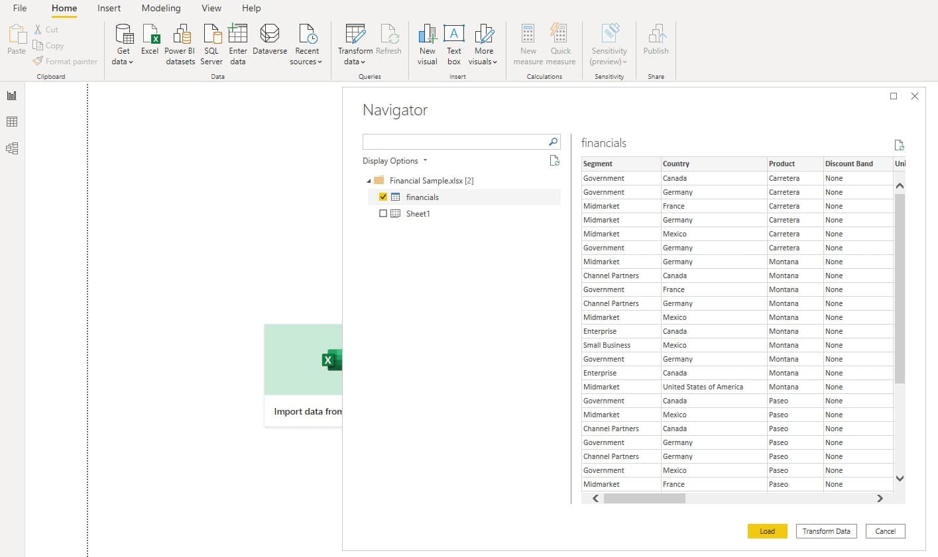Select the financials table row
Screen dimensions: 938x557
(x=464, y=197)
